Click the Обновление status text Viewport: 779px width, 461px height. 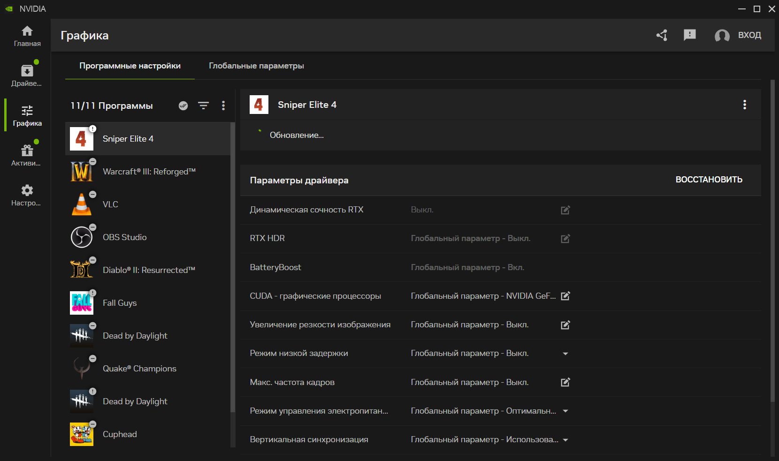[297, 135]
